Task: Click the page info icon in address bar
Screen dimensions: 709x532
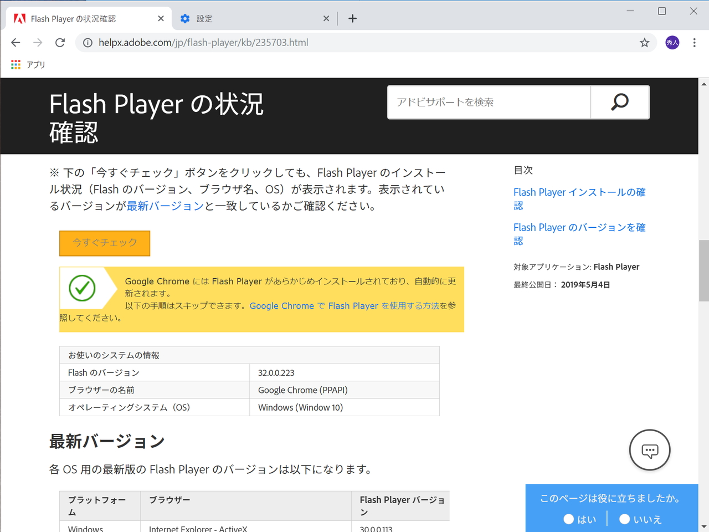Action: point(88,42)
